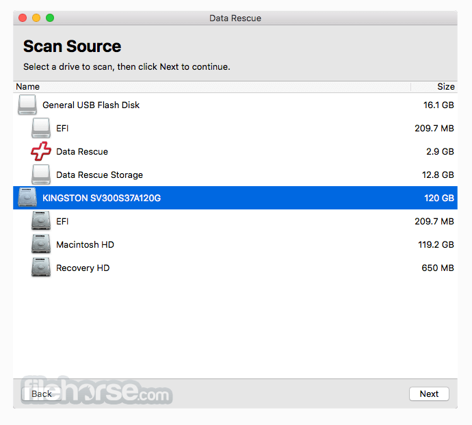This screenshot has width=472, height=425.
Task: Choose the Macintosh HD volume
Action: 85,244
